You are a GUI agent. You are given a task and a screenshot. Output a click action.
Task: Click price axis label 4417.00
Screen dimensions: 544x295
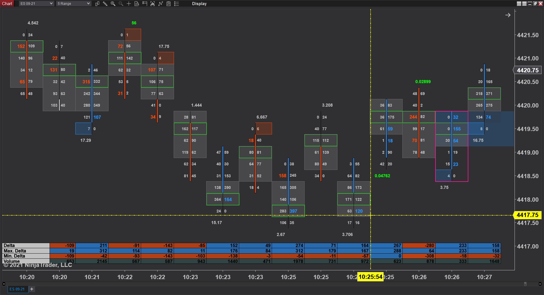(528, 246)
